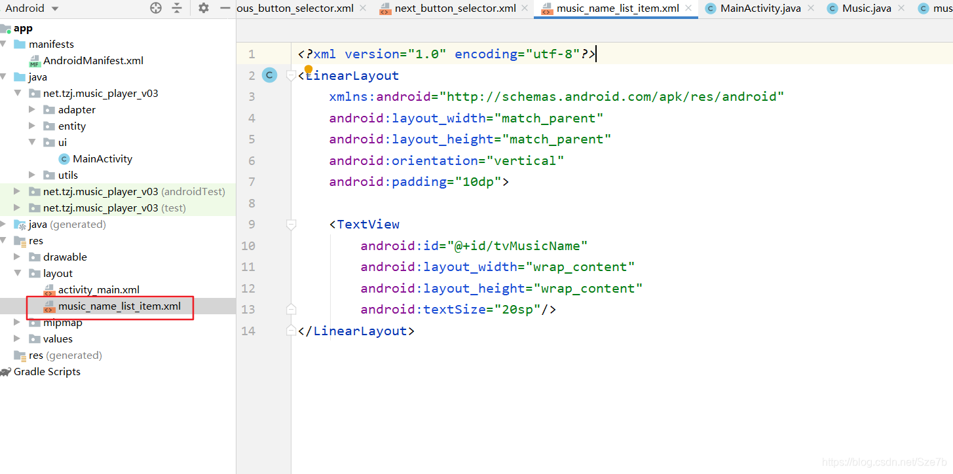Fold the TextView tag at line 9
This screenshot has width=953, height=474.
[x=291, y=225]
